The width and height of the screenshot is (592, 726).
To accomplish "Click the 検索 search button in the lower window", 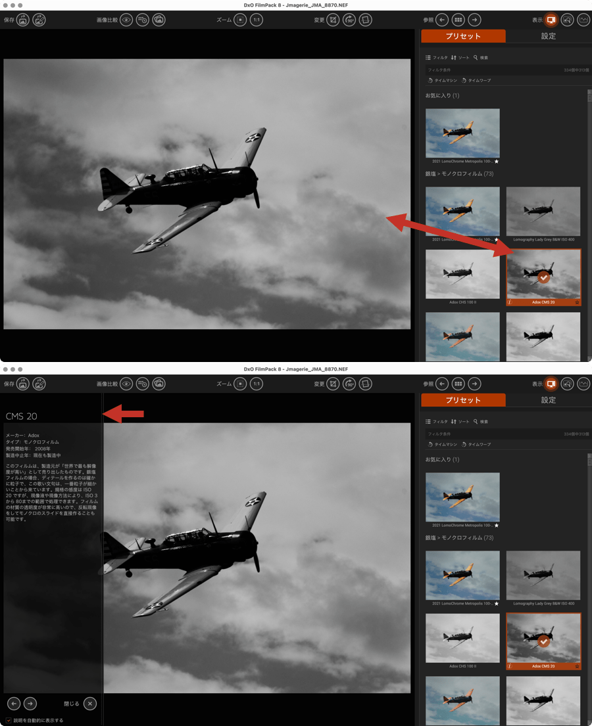I will pyautogui.click(x=481, y=422).
